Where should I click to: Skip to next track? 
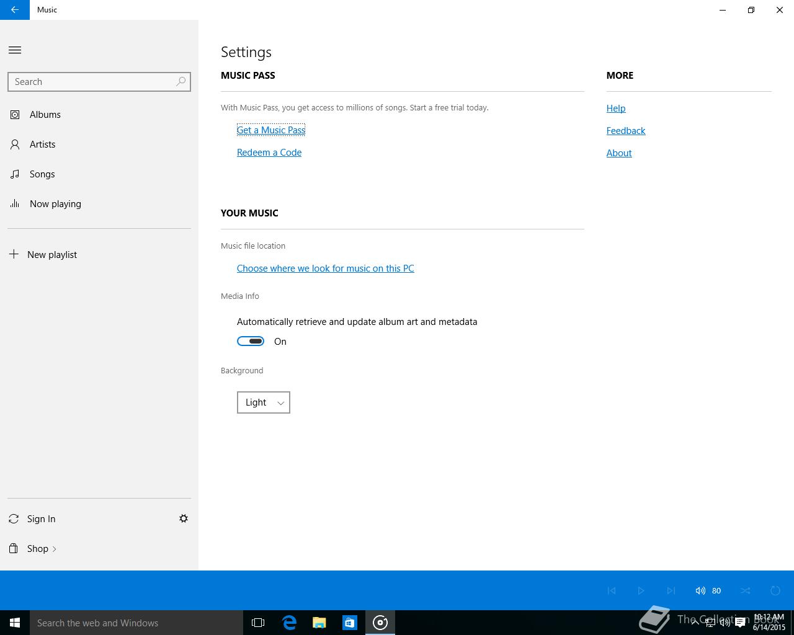[x=671, y=590]
